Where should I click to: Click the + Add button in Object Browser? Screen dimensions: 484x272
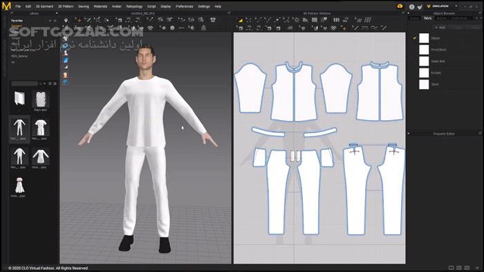pos(440,28)
